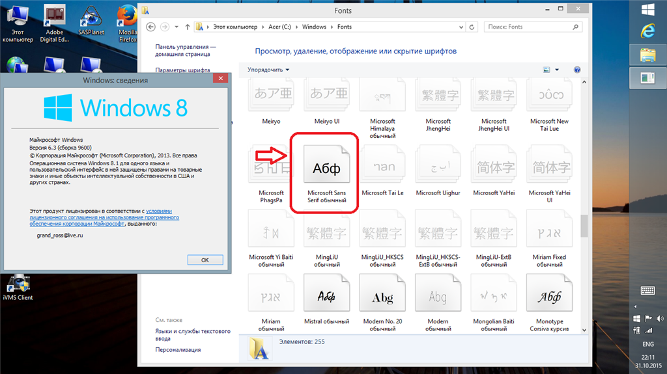Click the Поиск: Fonts search field
This screenshot has height=374, width=667.
533,27
